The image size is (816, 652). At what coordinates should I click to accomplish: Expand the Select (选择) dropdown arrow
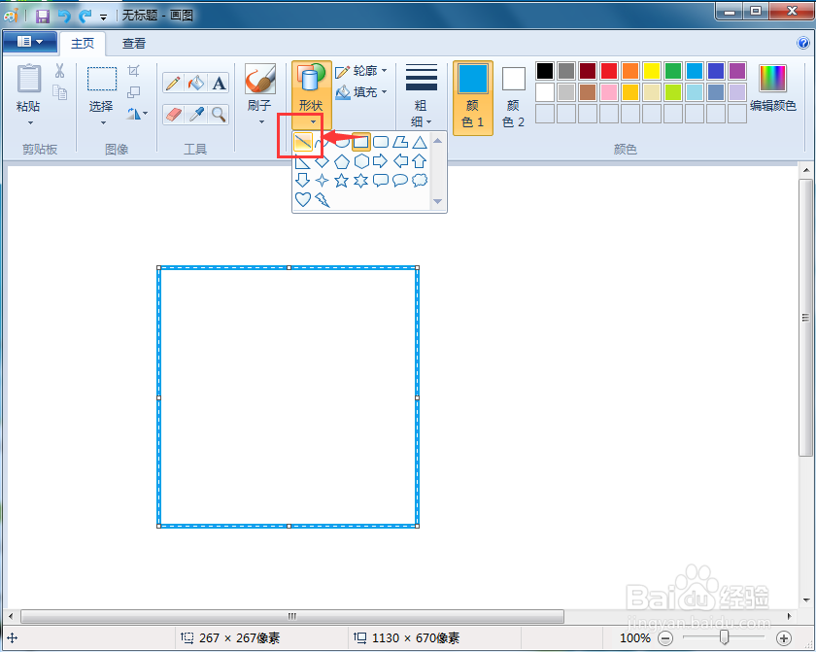(x=103, y=122)
